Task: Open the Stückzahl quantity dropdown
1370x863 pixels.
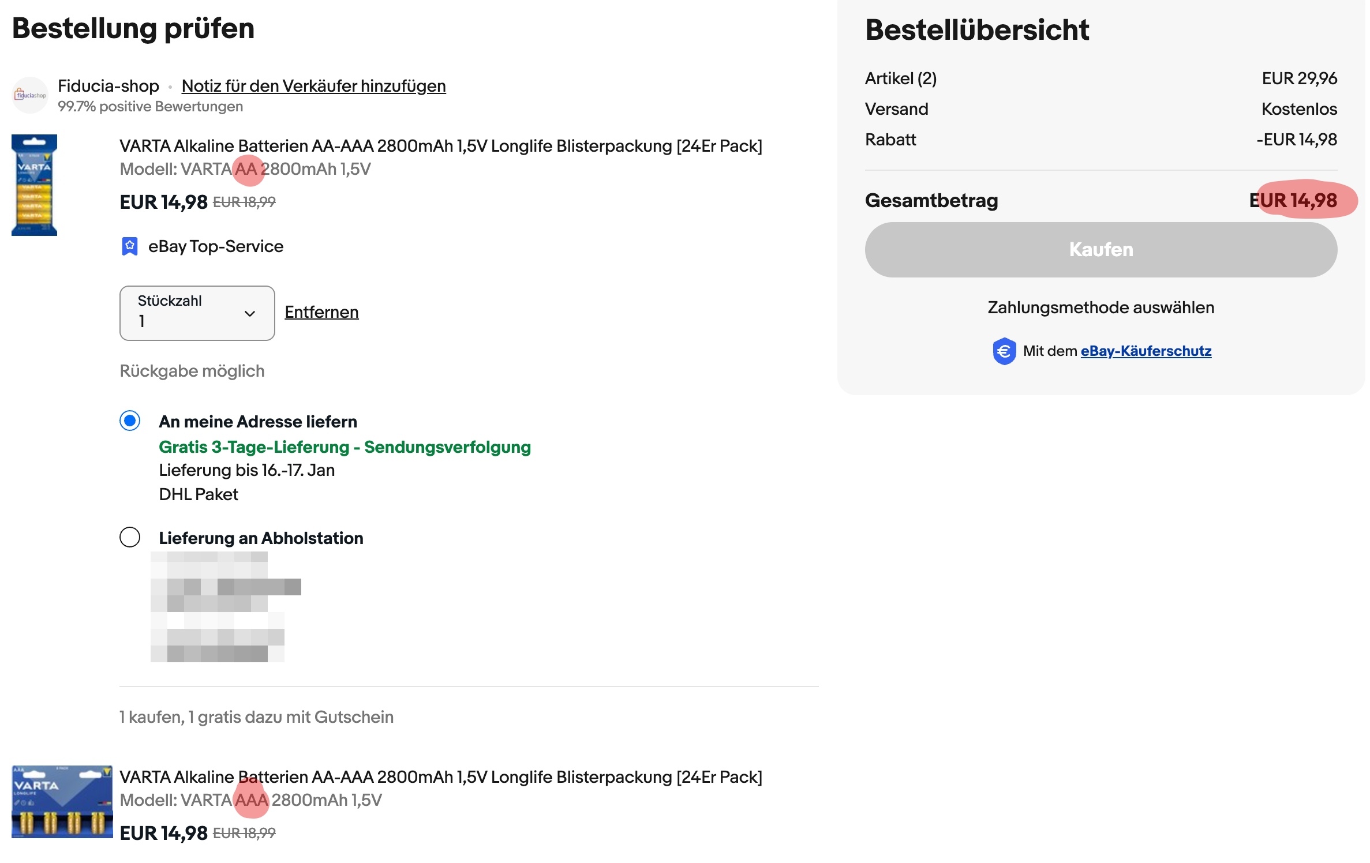Action: pyautogui.click(x=197, y=313)
